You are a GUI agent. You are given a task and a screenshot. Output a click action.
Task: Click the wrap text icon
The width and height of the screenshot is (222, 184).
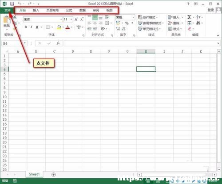[x=107, y=17]
